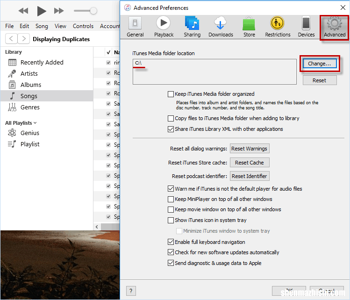Switch to the Sharing preferences tab

[x=192, y=27]
